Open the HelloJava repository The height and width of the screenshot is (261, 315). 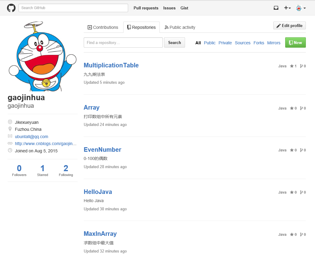[98, 192]
